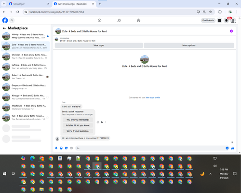The width and height of the screenshot is (241, 193).
Task: Open the Chrome extensions puzzle icon
Action: (220, 12)
